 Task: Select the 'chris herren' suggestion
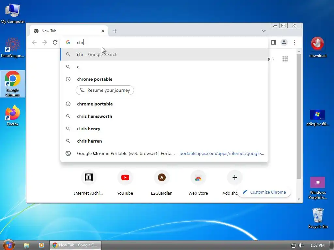coord(164,141)
